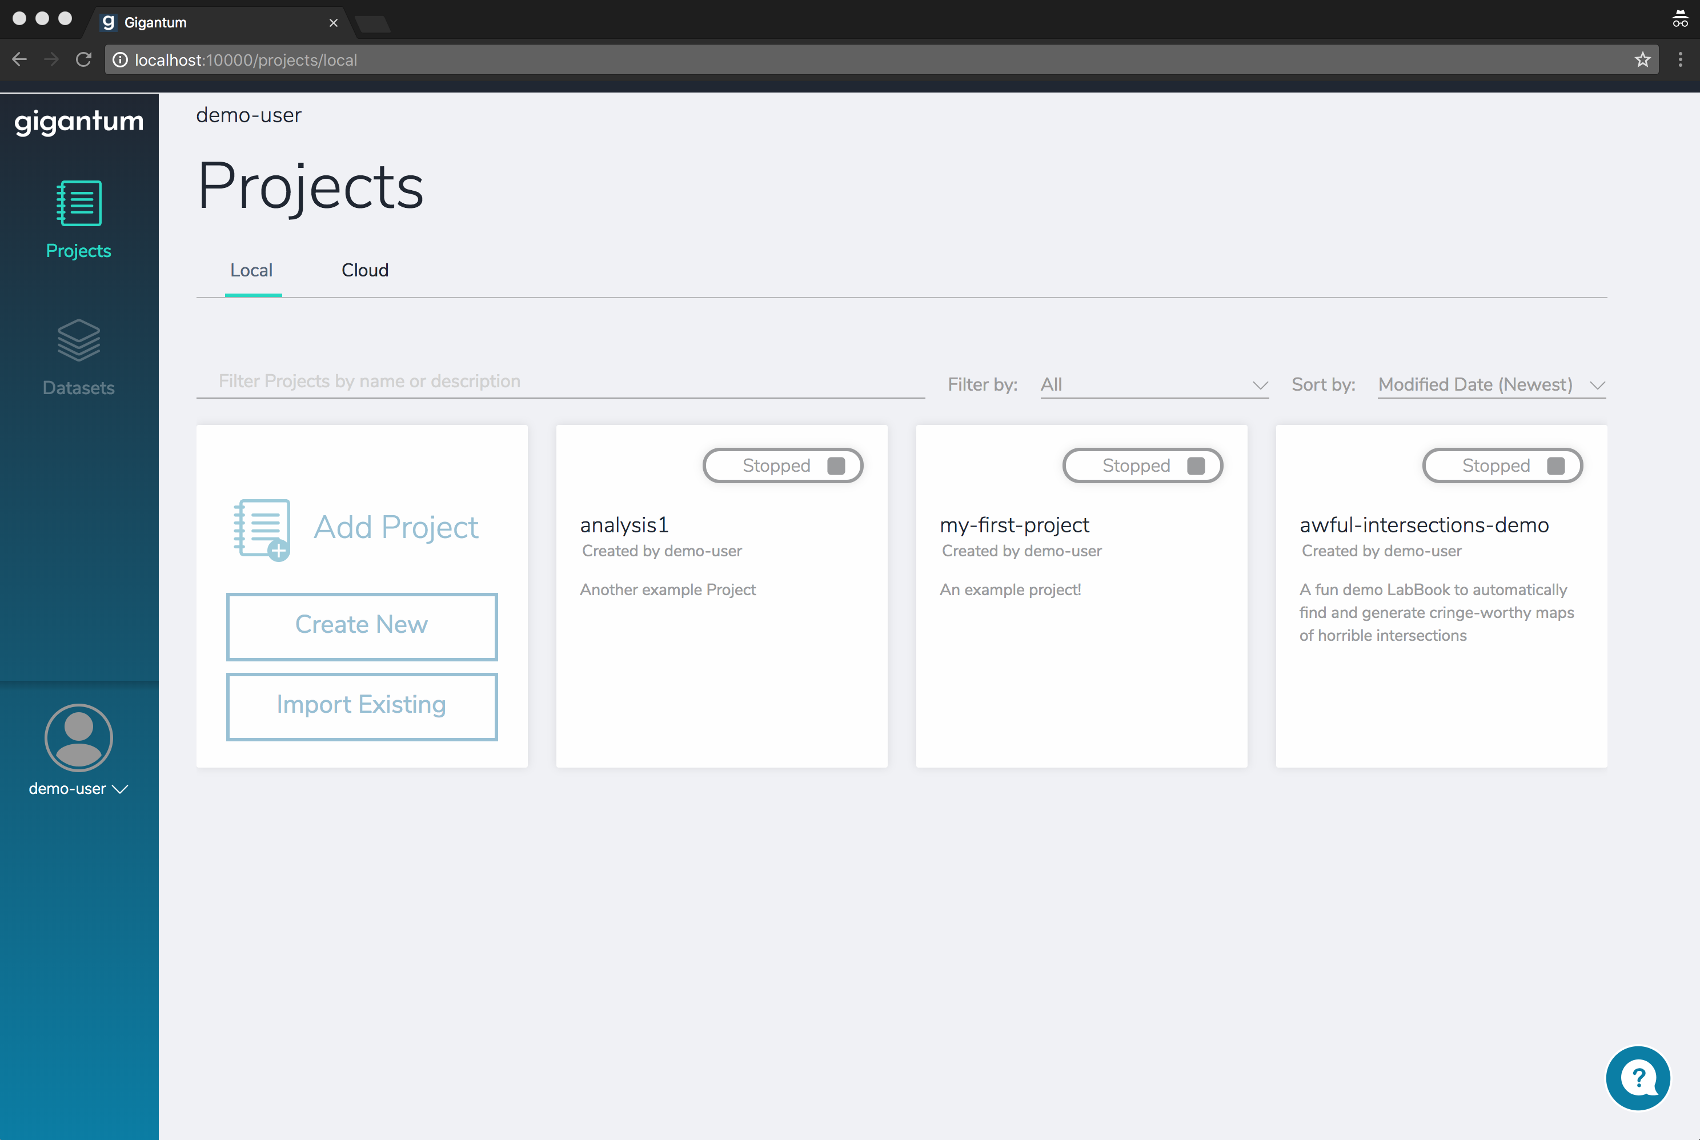Select the Local tab

251,271
